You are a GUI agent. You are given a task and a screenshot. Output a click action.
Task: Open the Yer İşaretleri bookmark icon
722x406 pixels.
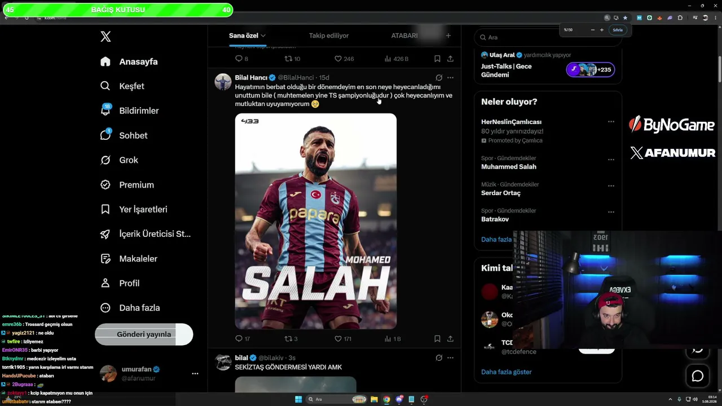coord(105,209)
